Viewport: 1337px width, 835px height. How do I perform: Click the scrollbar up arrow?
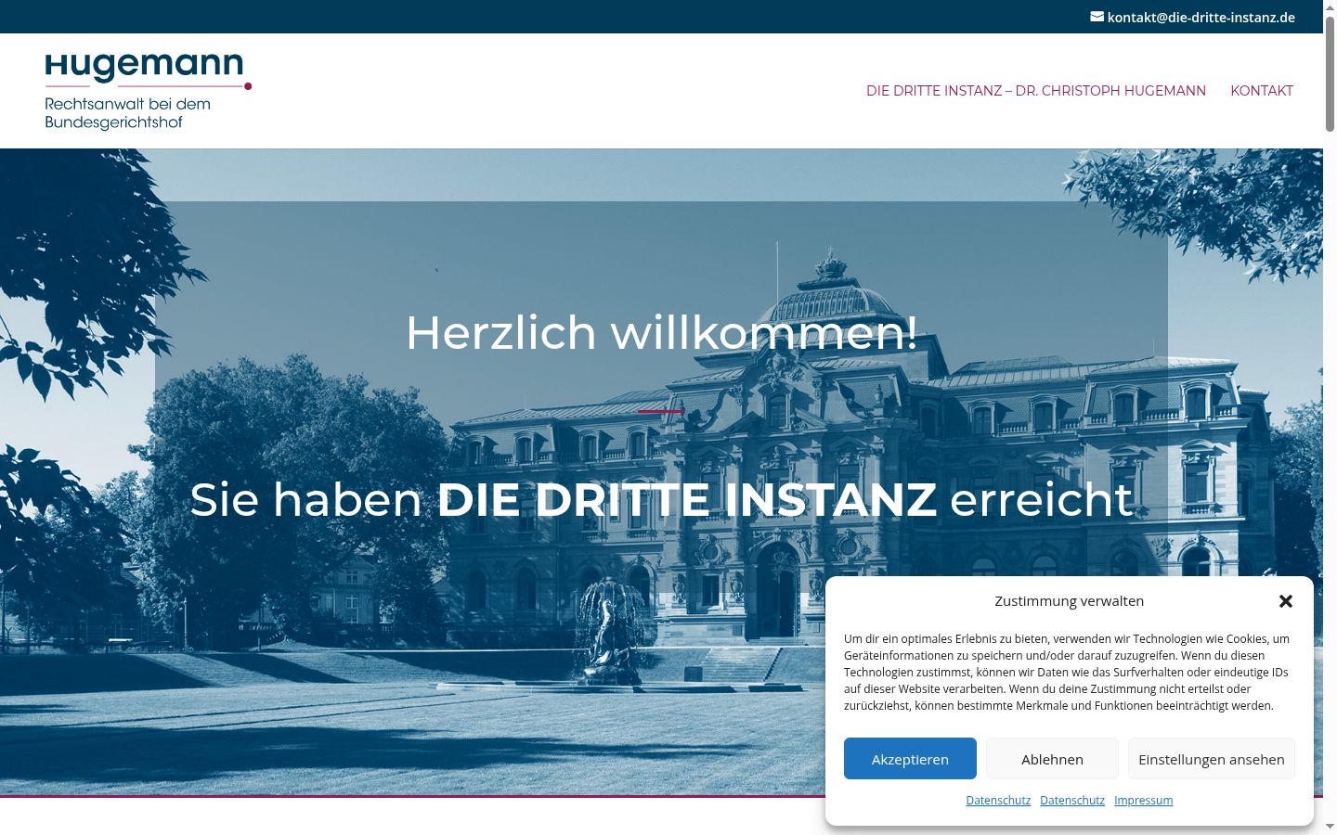pyautogui.click(x=1330, y=6)
